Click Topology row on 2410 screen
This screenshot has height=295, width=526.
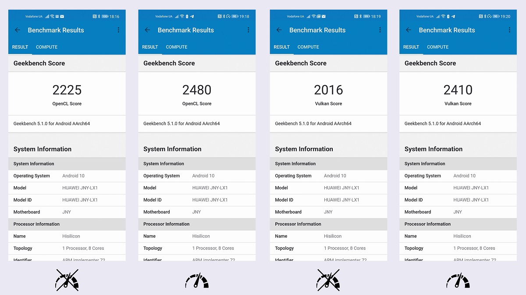[458, 248]
